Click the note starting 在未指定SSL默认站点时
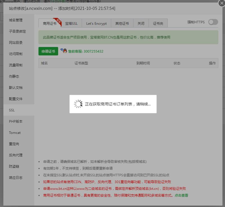Screen dimensions: 225x207 (106, 175)
